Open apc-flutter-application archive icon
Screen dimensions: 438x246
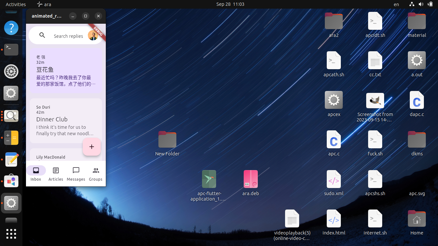[209, 179]
